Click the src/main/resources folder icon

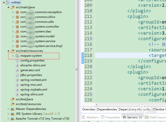point(13,51)
